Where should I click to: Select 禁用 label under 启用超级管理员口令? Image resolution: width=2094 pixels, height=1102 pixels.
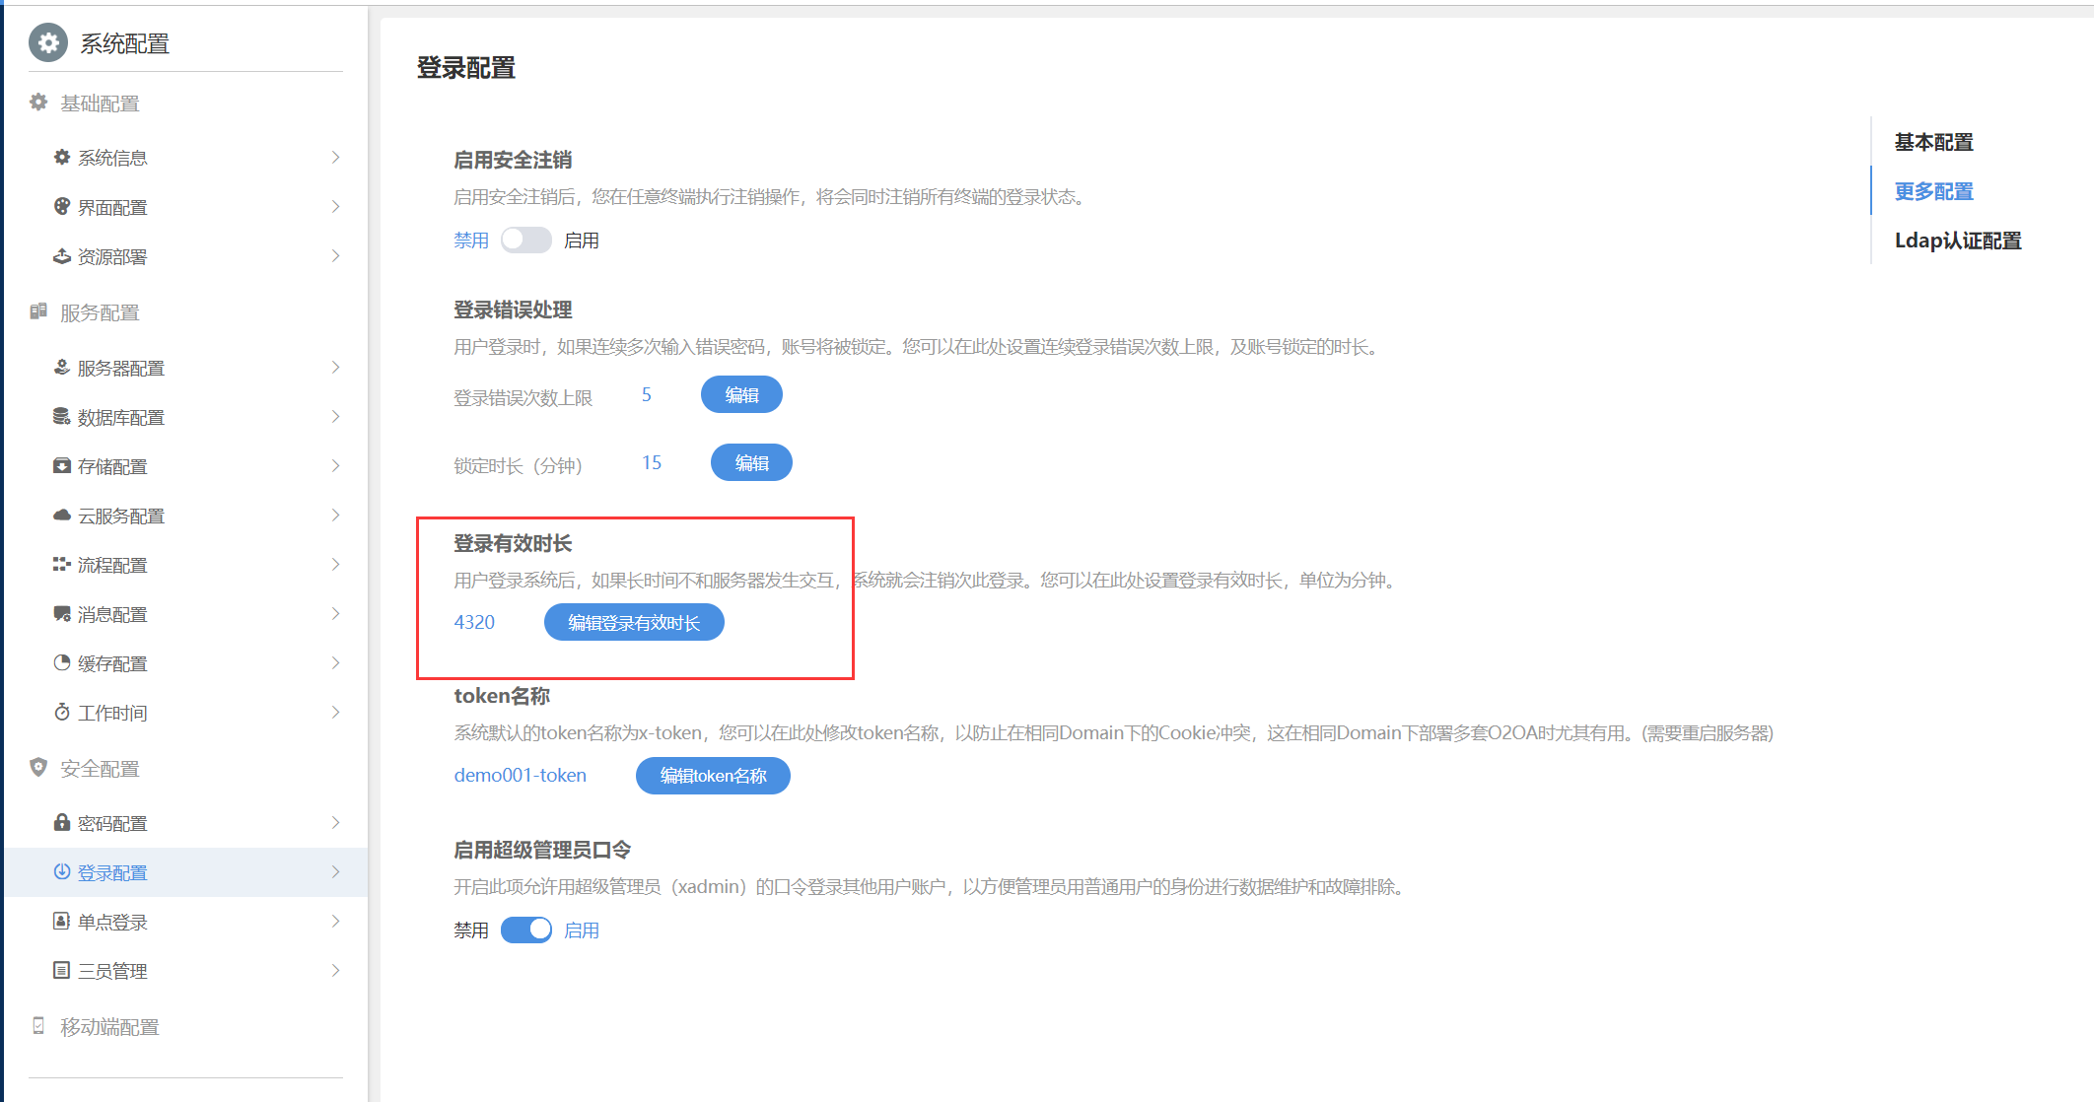point(470,930)
